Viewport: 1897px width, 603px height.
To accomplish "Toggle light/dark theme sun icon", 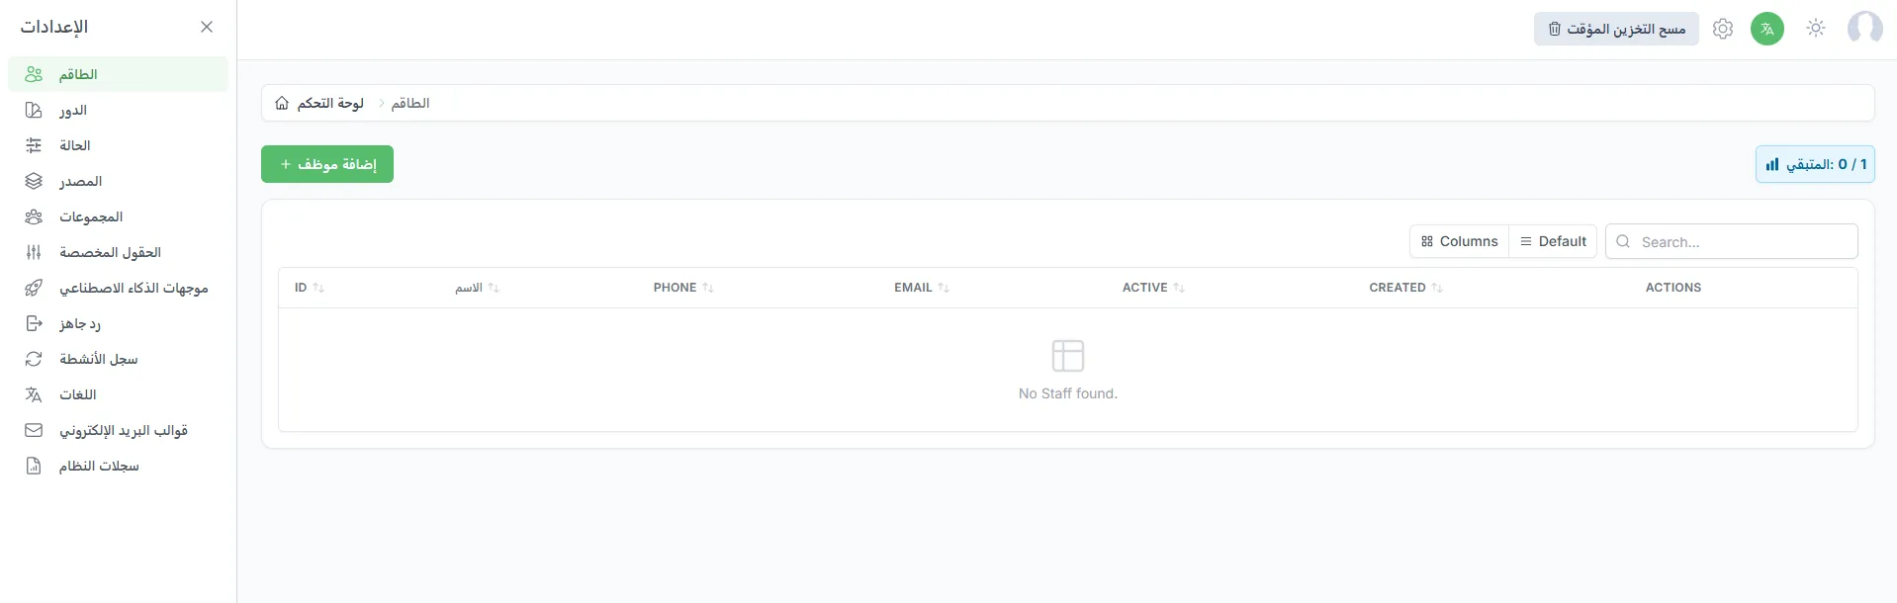I will 1816,29.
